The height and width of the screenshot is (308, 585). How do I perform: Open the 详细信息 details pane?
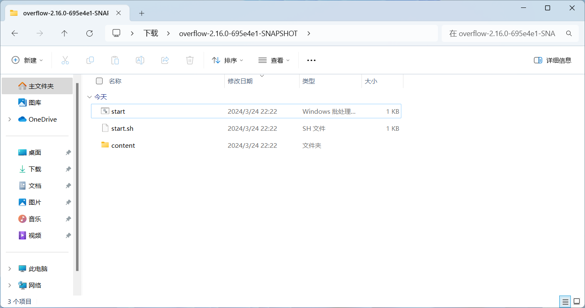point(553,60)
